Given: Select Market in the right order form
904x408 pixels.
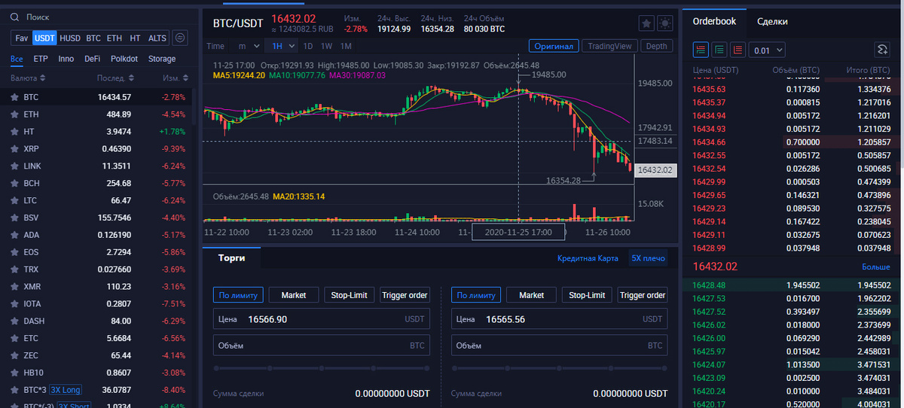Looking at the screenshot, I should pyautogui.click(x=531, y=295).
